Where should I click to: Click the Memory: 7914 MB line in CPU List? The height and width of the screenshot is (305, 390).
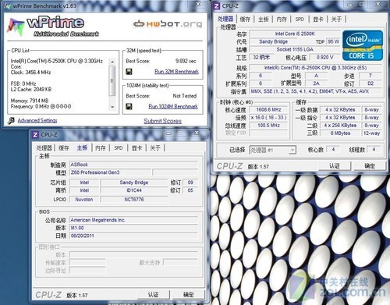[30, 101]
